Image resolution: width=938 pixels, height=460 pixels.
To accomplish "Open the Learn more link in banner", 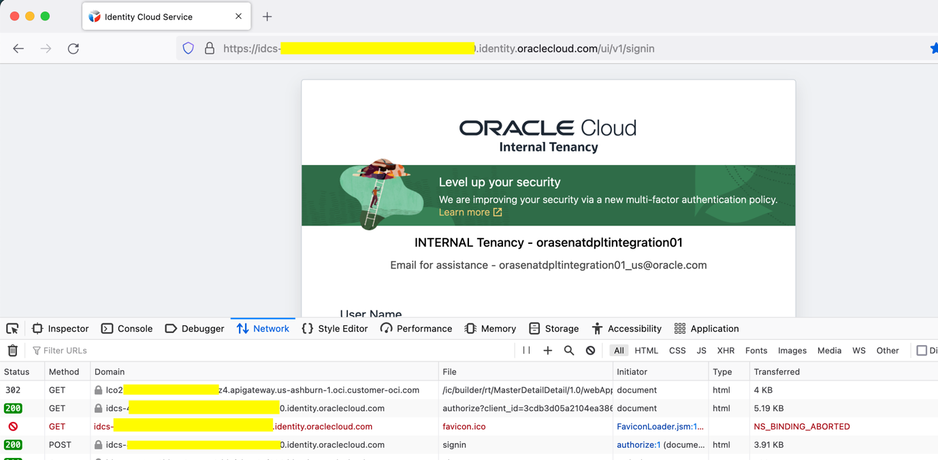I will (470, 213).
